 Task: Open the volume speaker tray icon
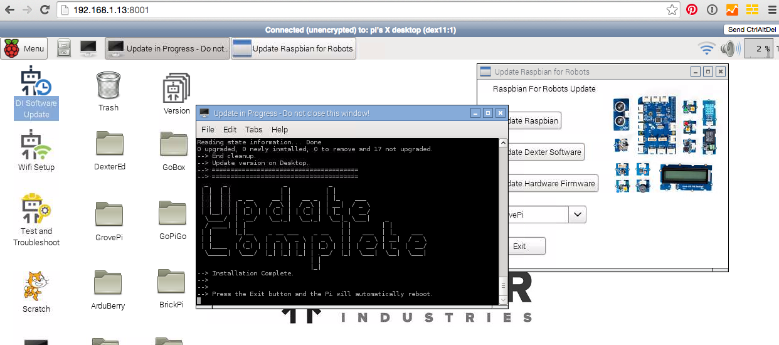tap(730, 48)
